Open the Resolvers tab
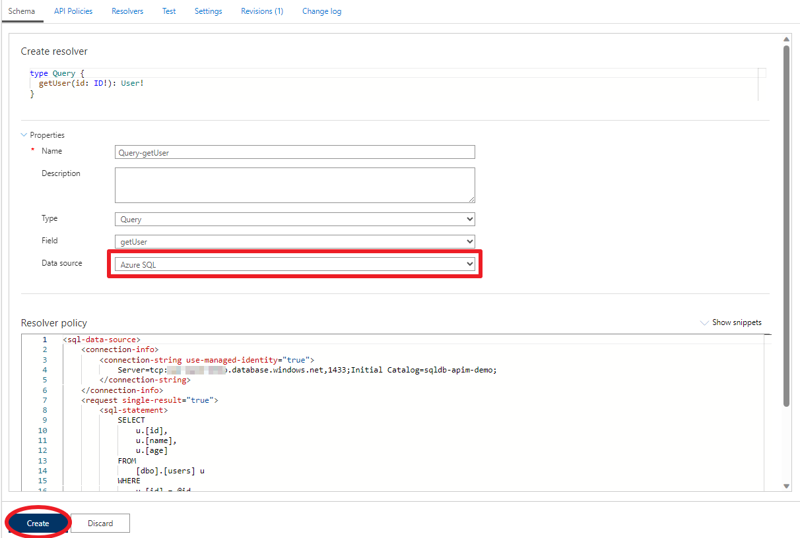The height and width of the screenshot is (538, 800). [x=127, y=11]
